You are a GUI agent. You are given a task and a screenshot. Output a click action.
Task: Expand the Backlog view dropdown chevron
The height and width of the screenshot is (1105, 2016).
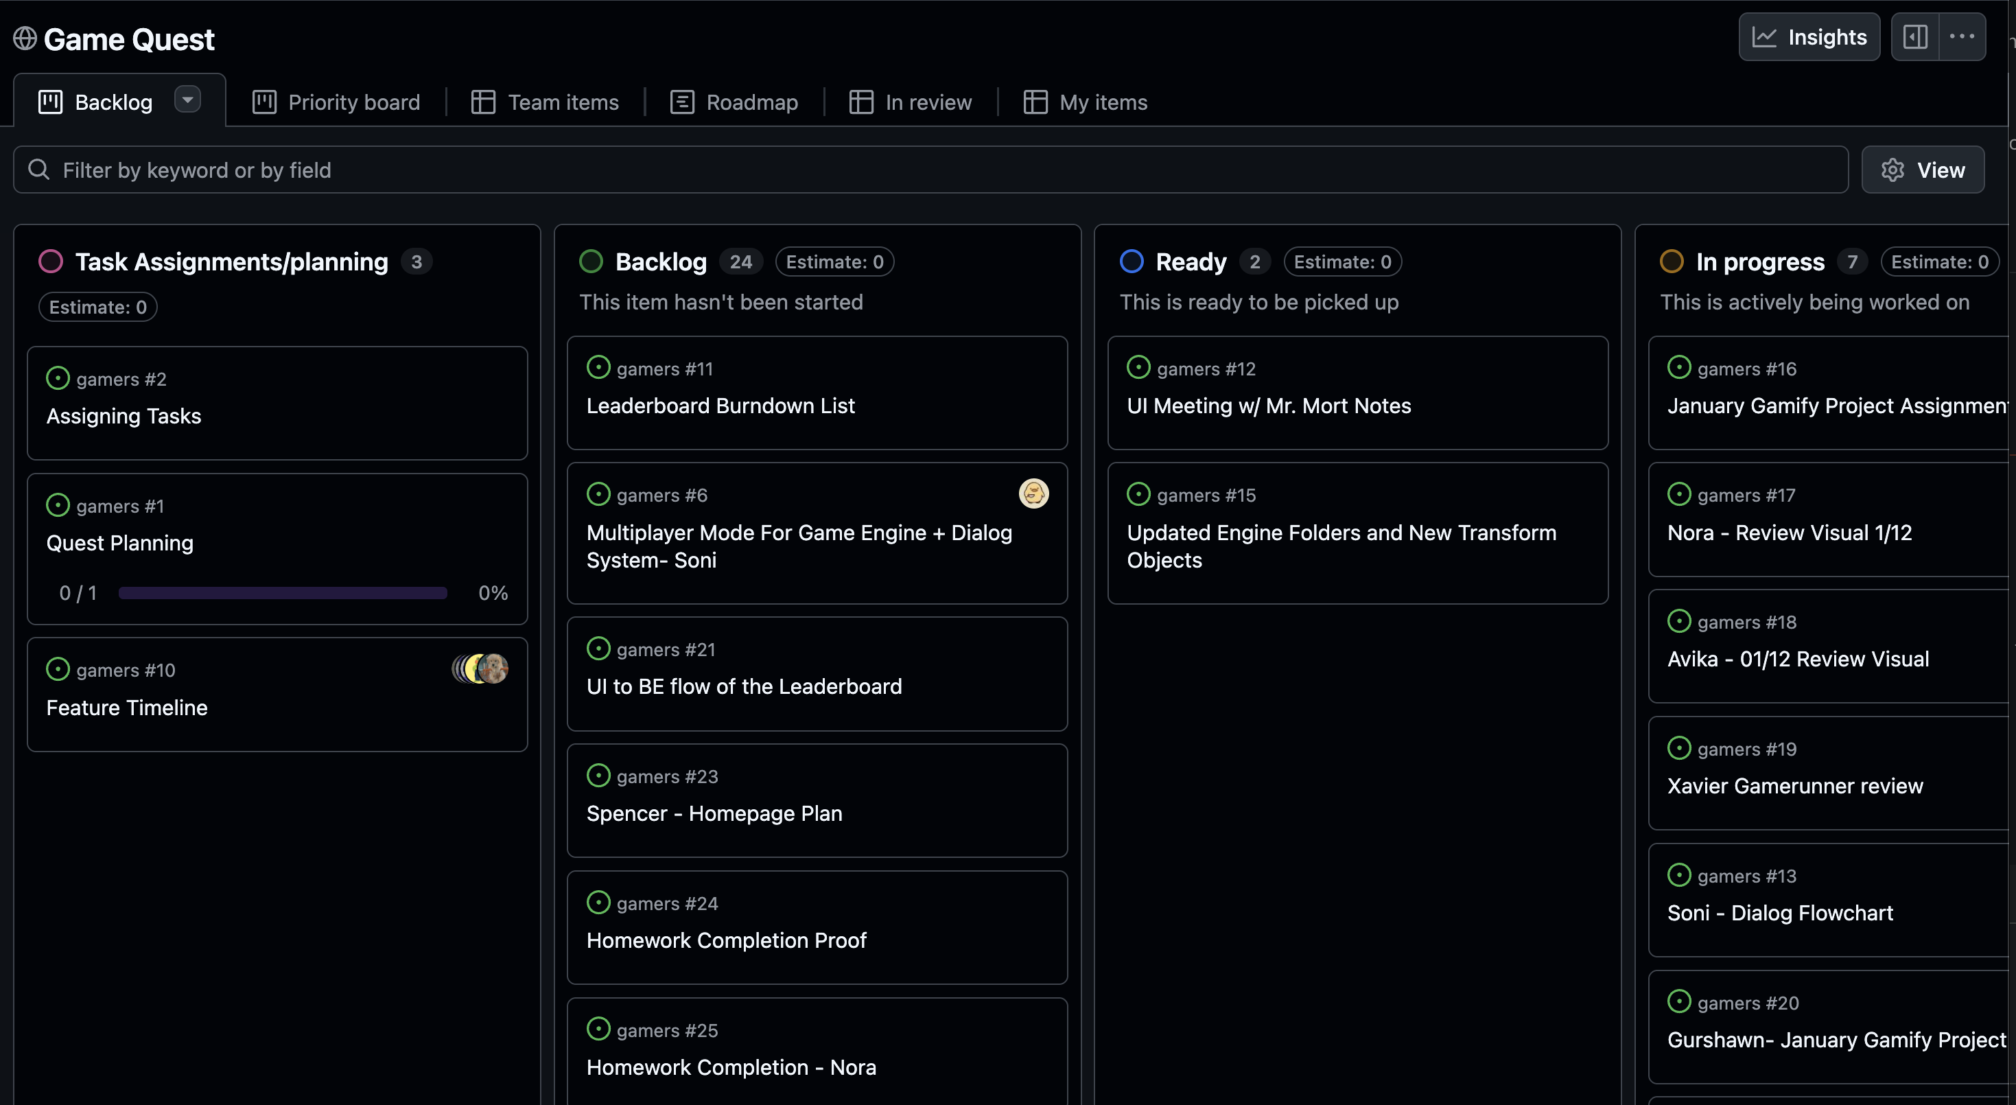(x=187, y=100)
